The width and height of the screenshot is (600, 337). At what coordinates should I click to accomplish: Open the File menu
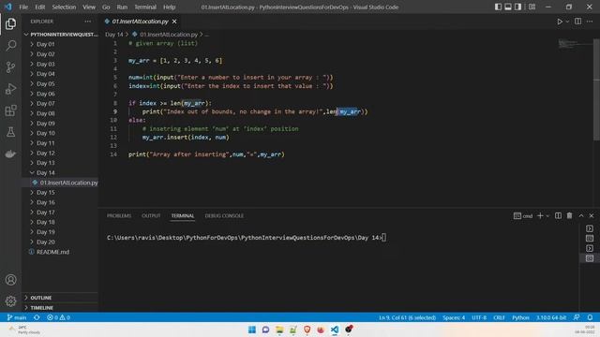[x=23, y=7]
